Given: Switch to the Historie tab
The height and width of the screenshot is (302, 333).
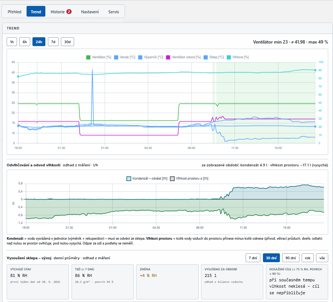Looking at the screenshot, I should (x=61, y=12).
